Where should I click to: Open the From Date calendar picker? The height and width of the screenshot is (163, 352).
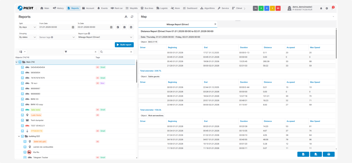pos(73,27)
